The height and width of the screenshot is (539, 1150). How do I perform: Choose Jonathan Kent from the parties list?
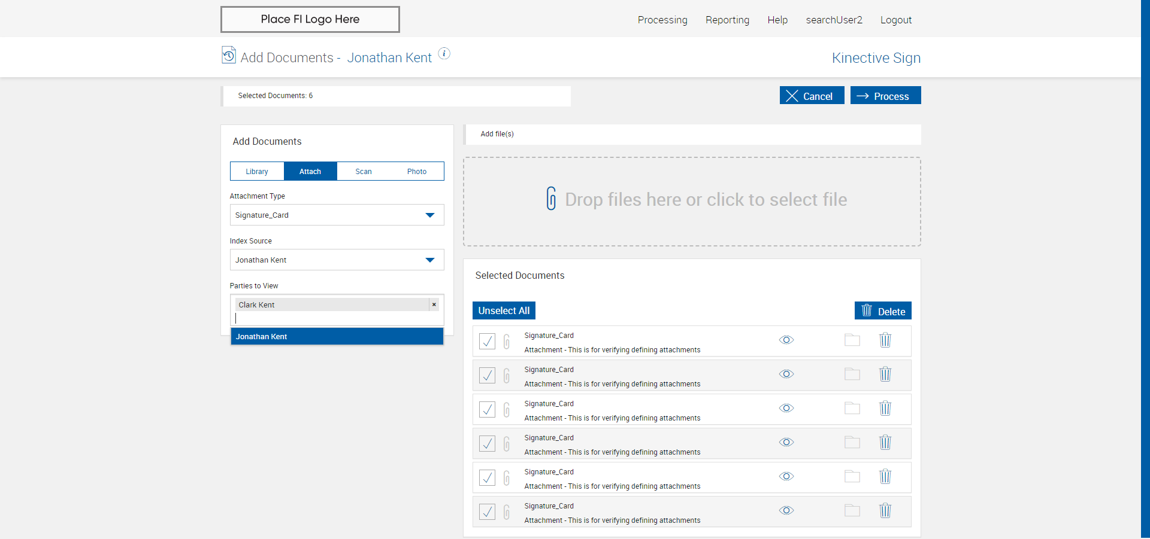[x=337, y=336]
